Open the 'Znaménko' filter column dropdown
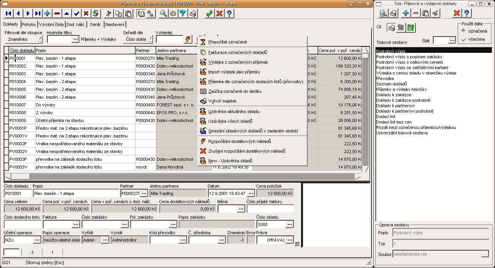This screenshot has width=495, height=268. pyautogui.click(x=23, y=39)
